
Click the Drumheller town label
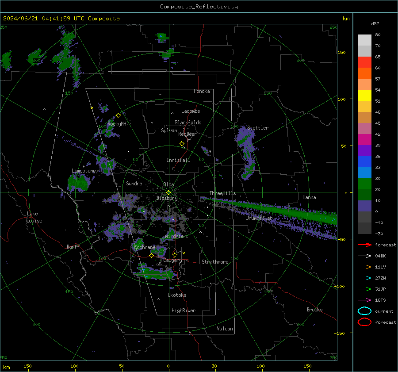coord(259,218)
